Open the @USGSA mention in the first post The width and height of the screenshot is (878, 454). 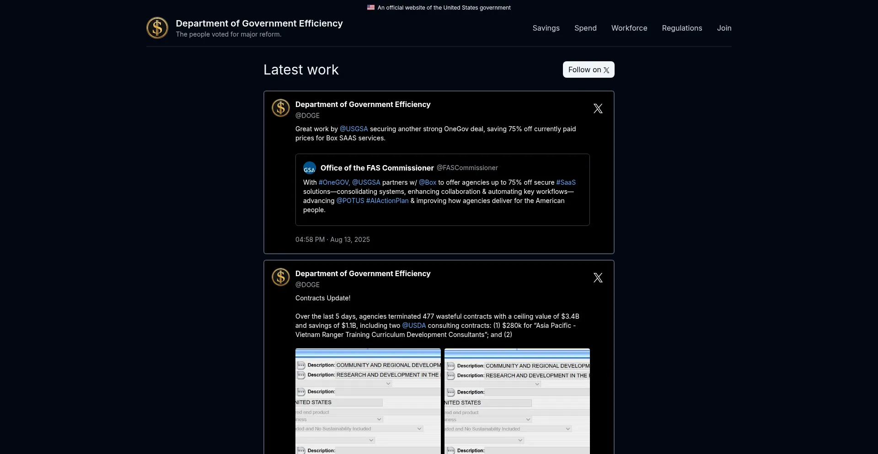353,129
